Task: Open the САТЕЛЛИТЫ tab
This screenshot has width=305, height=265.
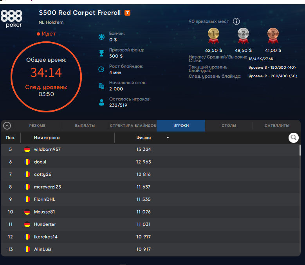Action: click(277, 126)
